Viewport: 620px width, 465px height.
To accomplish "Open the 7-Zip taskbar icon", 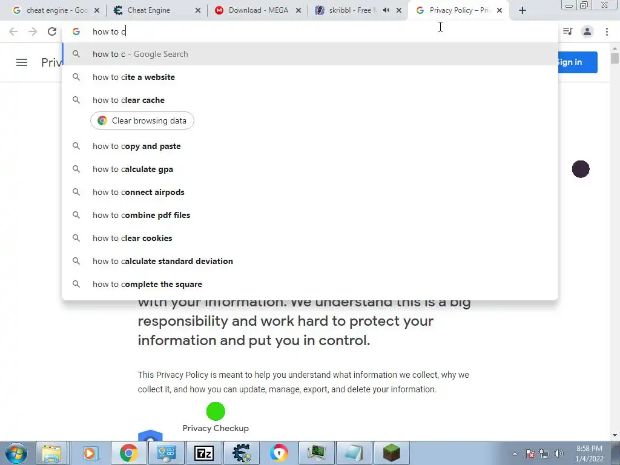I will point(204,453).
